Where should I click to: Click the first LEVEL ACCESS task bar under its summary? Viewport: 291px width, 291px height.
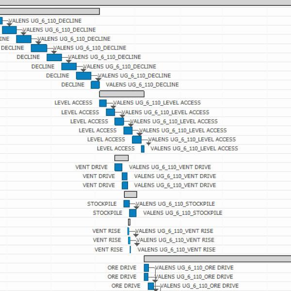point(103,103)
